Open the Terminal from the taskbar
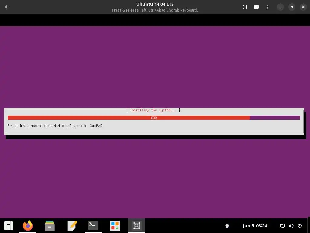 click(x=93, y=226)
